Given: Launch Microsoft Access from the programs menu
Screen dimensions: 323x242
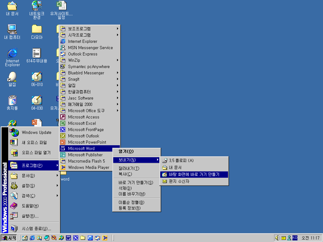Looking at the screenshot, I should click(90, 117).
